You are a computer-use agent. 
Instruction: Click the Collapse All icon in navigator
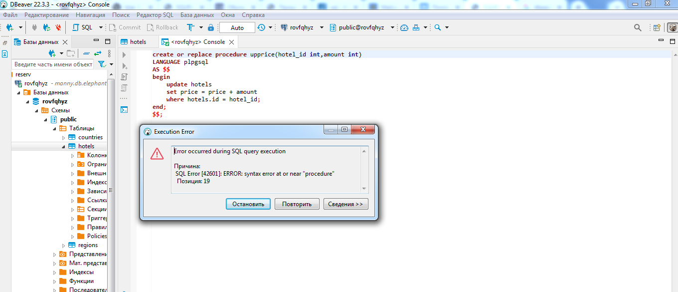[86, 53]
